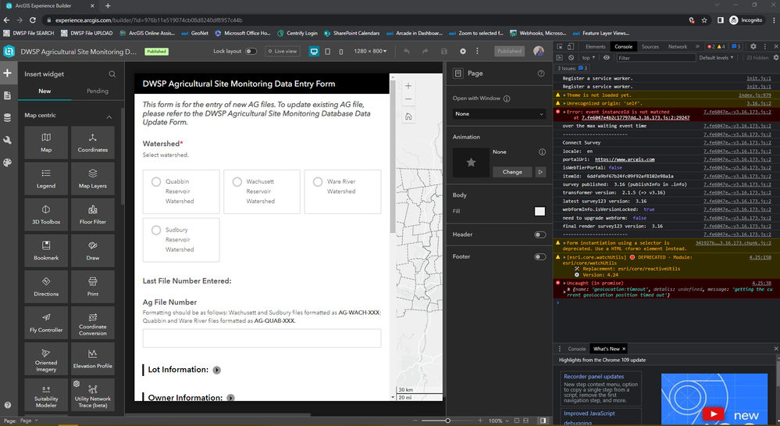Open the Network tab in DevTools
Screen dimensions: 780x426
[x=678, y=46]
